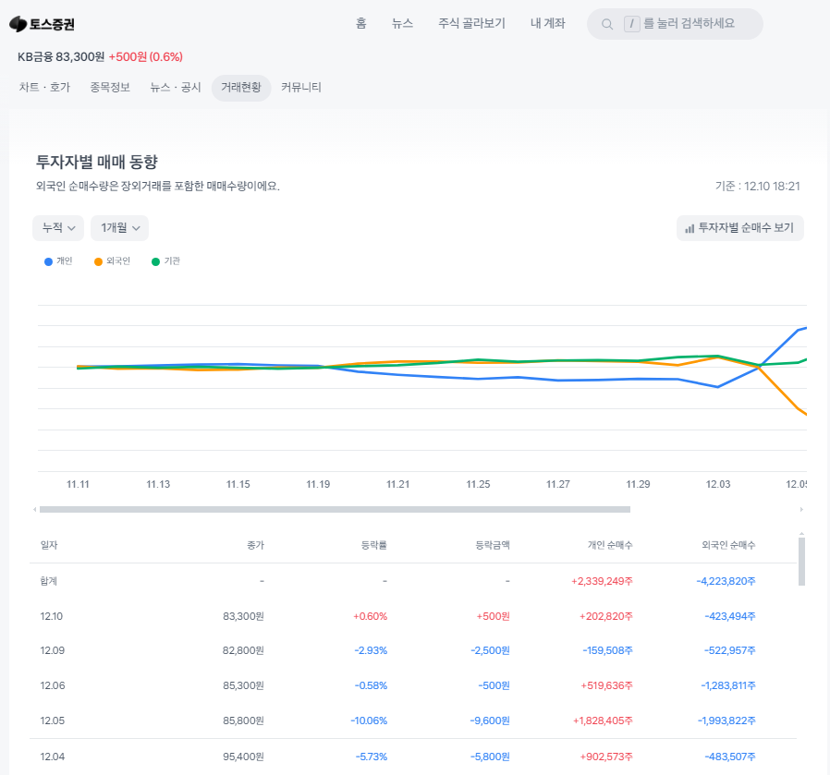830x775 pixels.
Task: Click the 등락금액 column header
Action: click(x=493, y=545)
